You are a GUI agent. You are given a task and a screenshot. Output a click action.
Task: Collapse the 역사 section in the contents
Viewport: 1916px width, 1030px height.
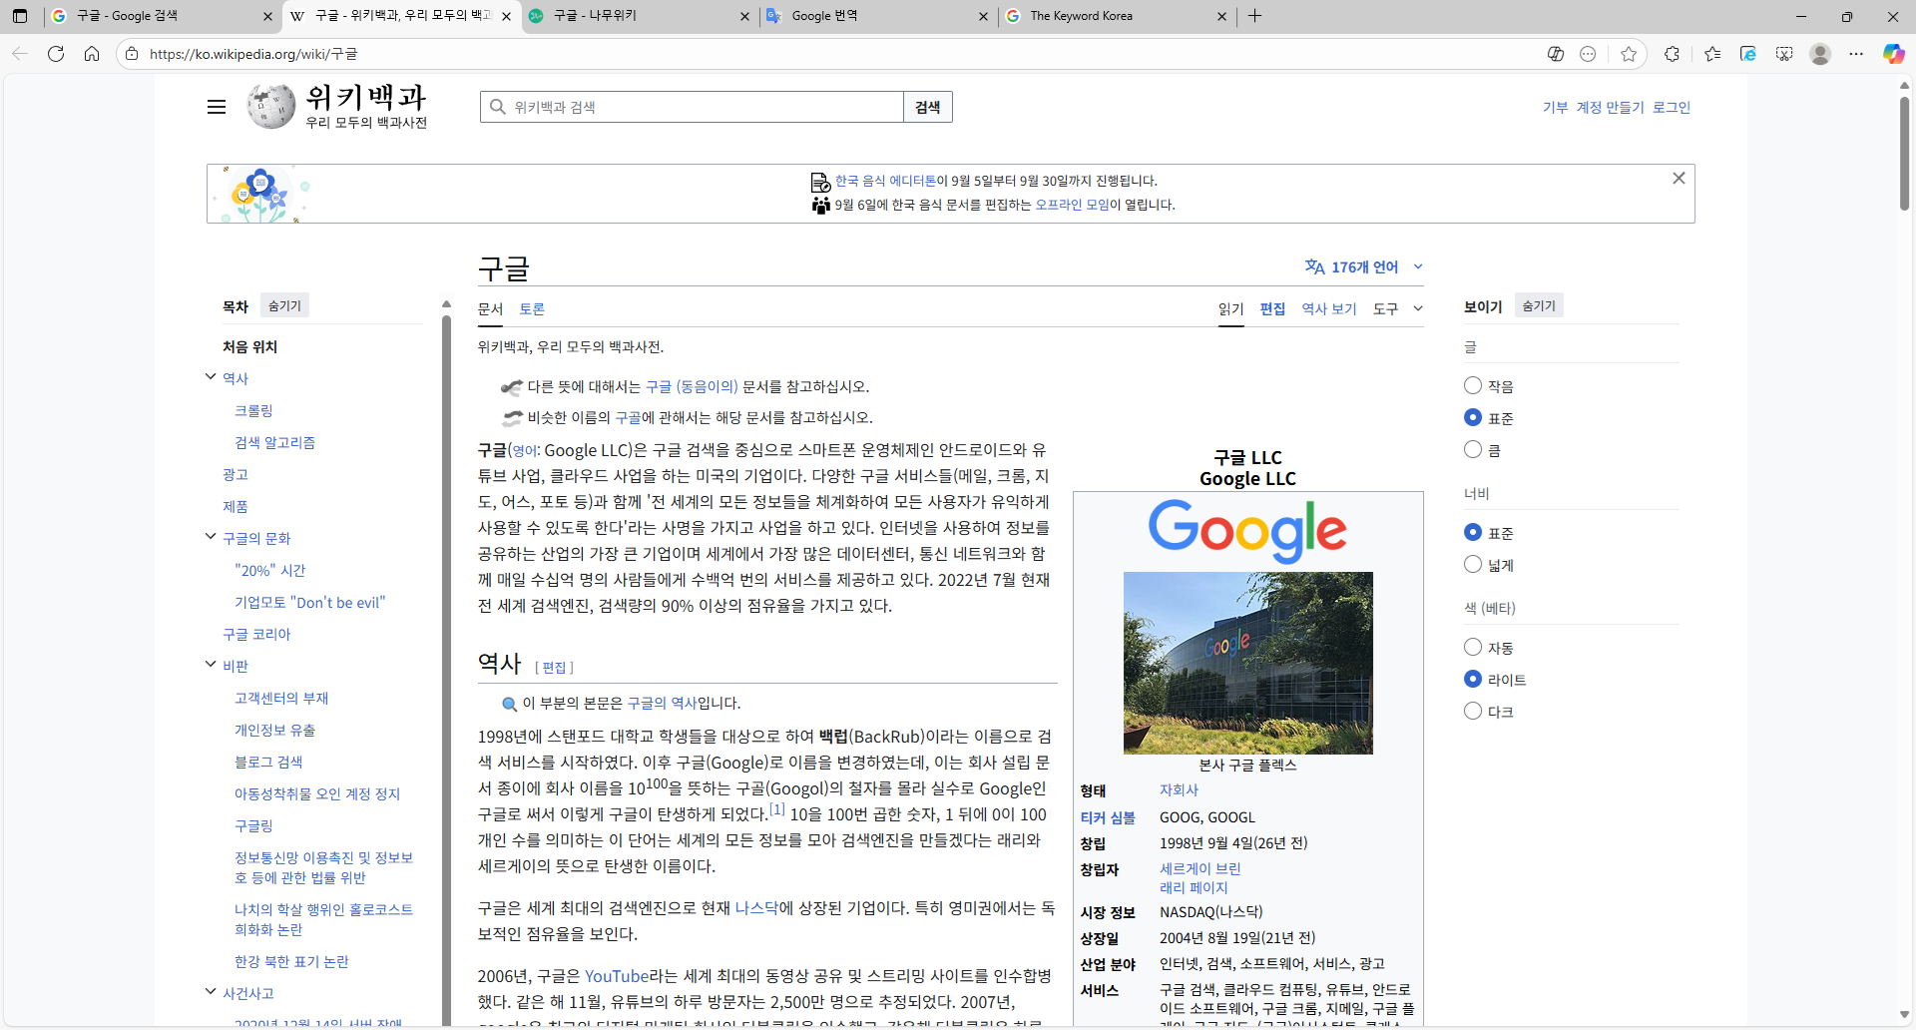211,377
